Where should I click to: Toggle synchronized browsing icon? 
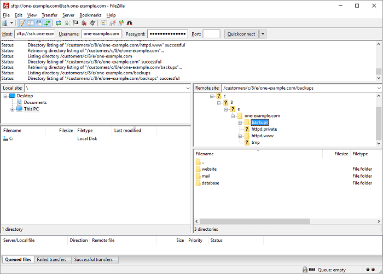point(121,23)
